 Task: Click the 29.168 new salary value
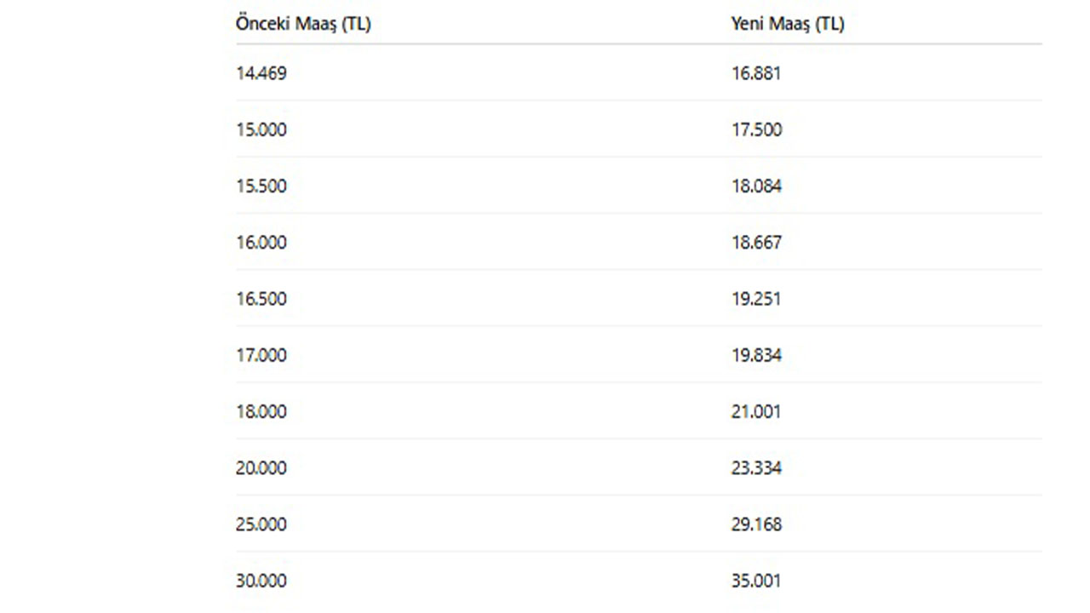(x=756, y=524)
